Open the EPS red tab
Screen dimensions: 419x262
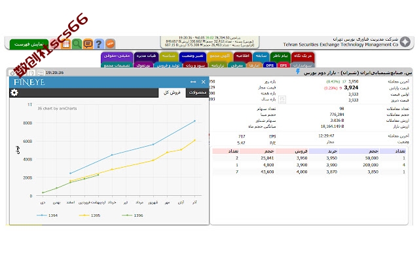pyautogui.click(x=283, y=65)
